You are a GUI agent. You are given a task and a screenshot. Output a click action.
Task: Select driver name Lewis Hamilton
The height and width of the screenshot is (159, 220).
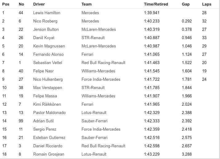[x=47, y=13]
